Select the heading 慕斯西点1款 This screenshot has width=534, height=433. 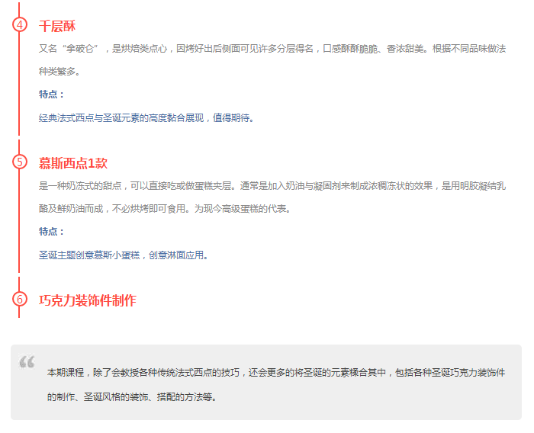click(x=73, y=163)
